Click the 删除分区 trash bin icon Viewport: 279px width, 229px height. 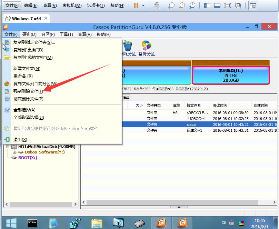[x=128, y=46]
